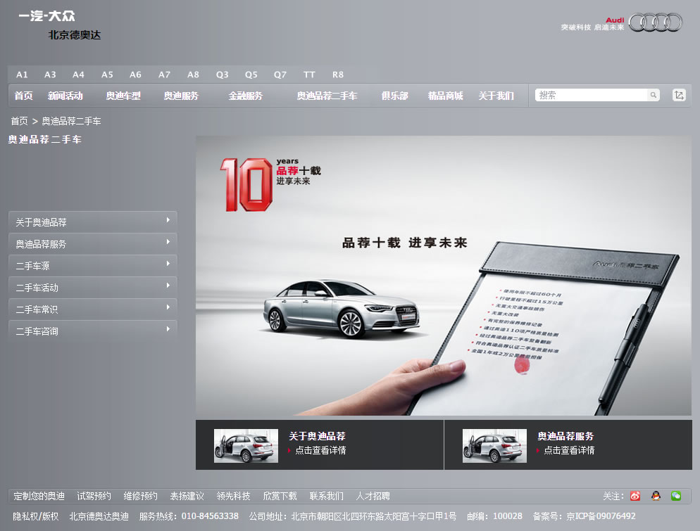Click the 北京德奥达 dealer name header
This screenshot has width=700, height=531.
coord(75,34)
